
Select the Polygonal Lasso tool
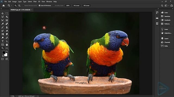pos(2,17)
